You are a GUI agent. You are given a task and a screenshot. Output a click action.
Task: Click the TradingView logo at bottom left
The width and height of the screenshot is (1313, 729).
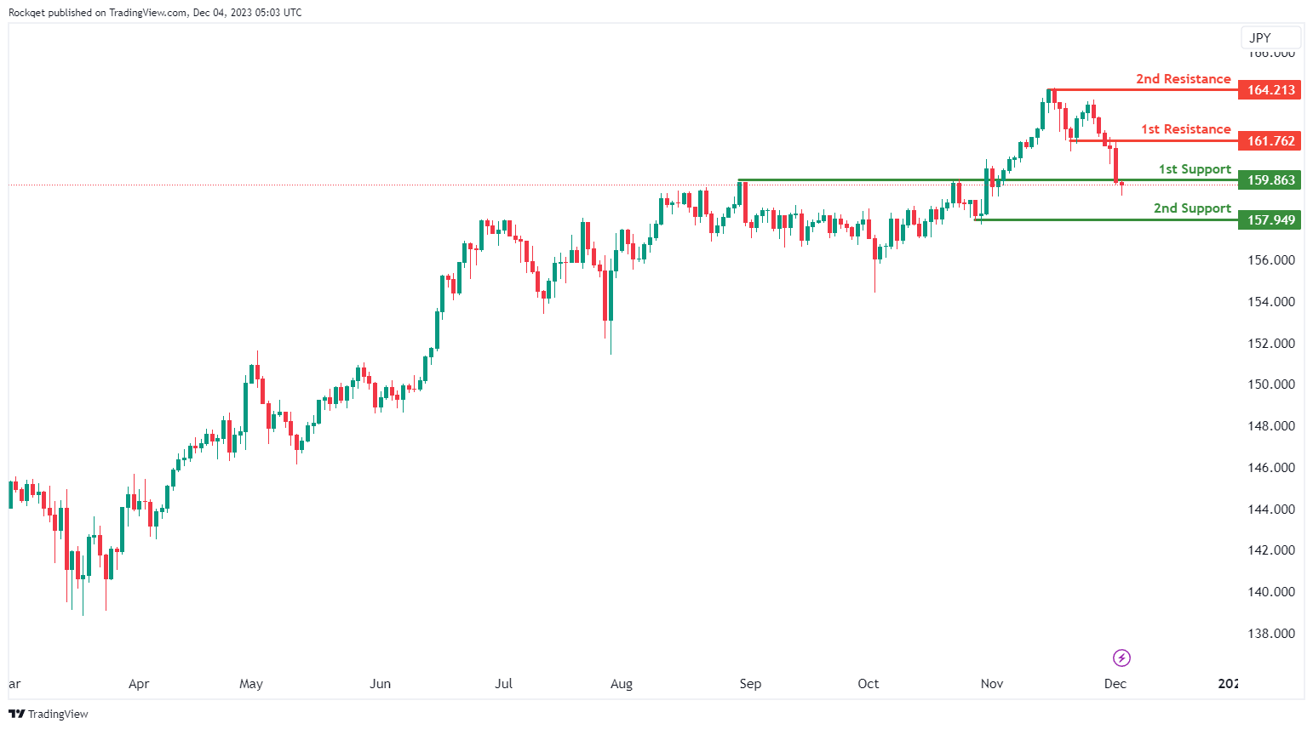coord(49,714)
